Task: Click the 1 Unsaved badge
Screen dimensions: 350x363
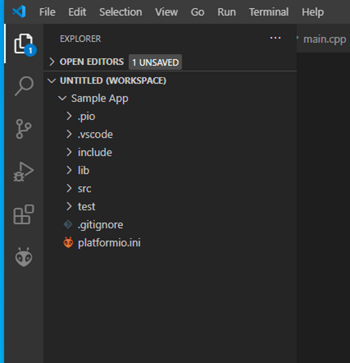Action: pyautogui.click(x=155, y=62)
